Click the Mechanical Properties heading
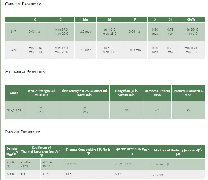208x180 pixels. click(x=25, y=72)
